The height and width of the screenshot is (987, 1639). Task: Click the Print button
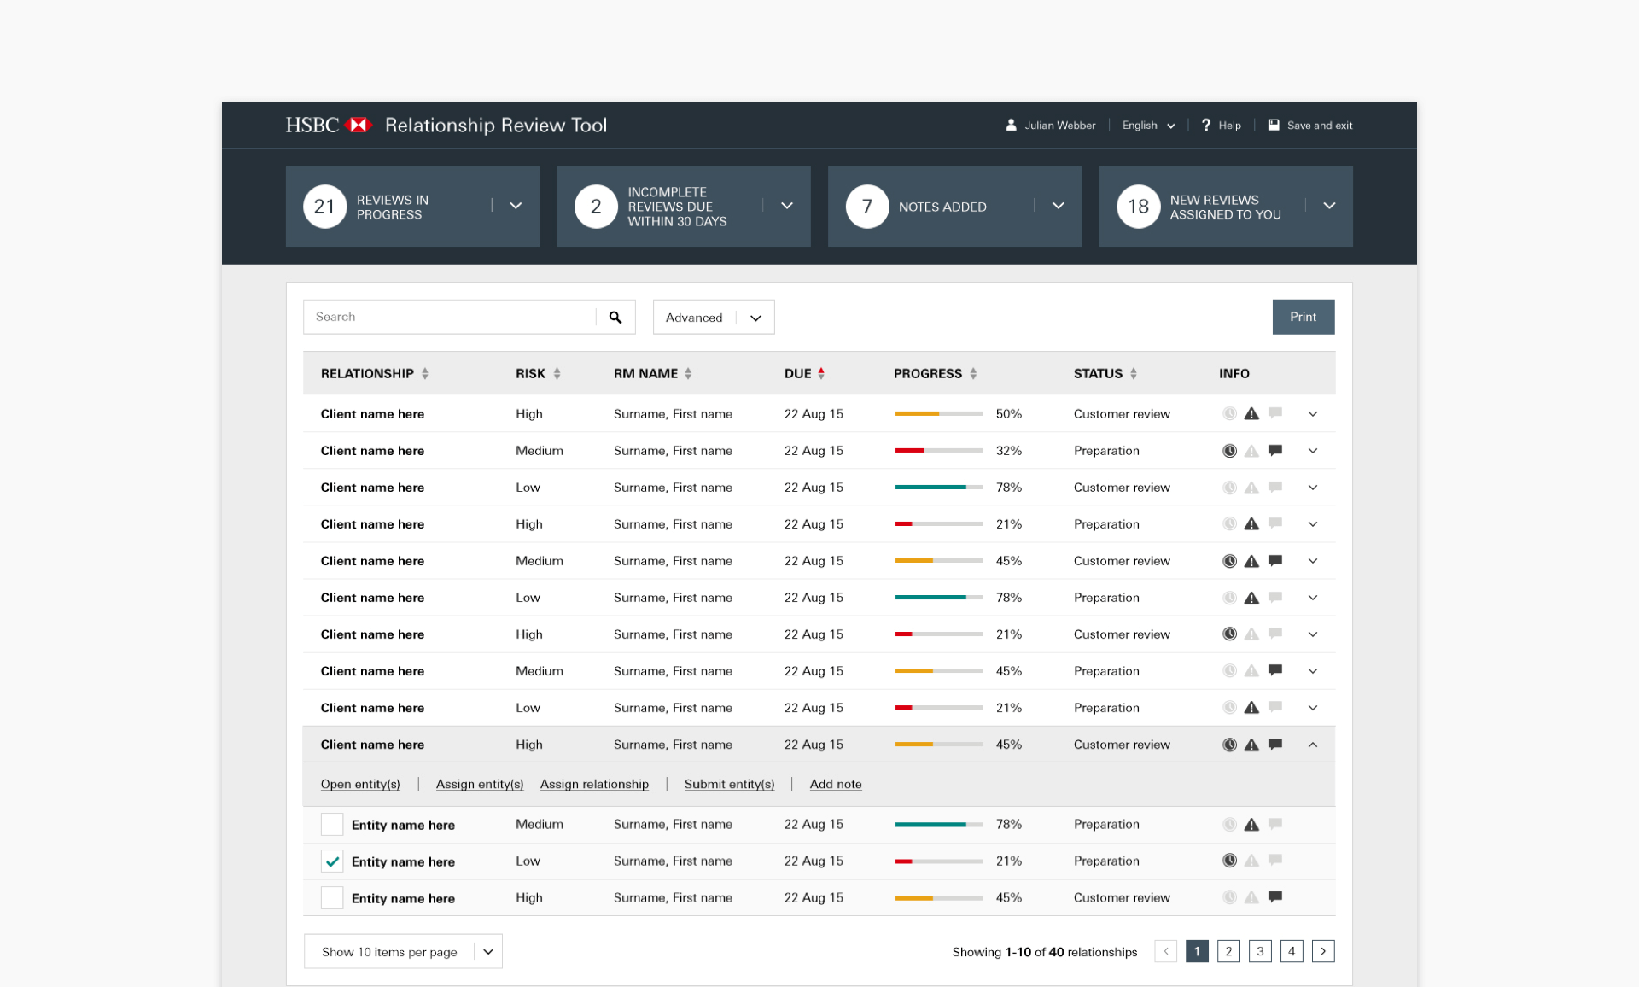point(1304,317)
